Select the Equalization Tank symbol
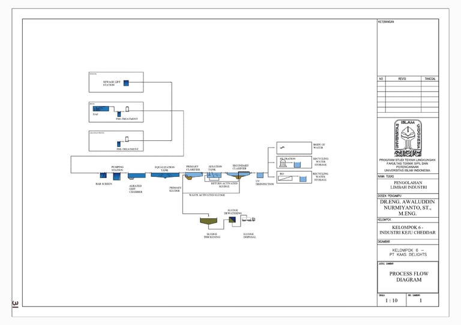Image resolution: width=461 pixels, height=325 pixels. 165,175
